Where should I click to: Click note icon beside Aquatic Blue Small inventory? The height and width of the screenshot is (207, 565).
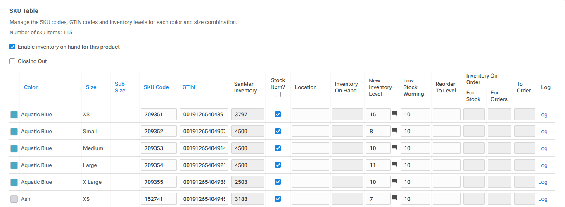pyautogui.click(x=394, y=130)
